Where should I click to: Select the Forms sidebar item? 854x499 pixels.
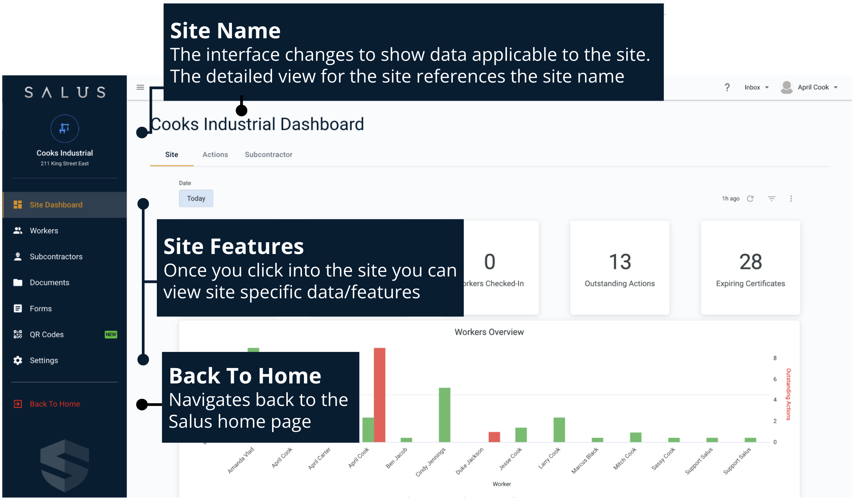click(x=41, y=308)
